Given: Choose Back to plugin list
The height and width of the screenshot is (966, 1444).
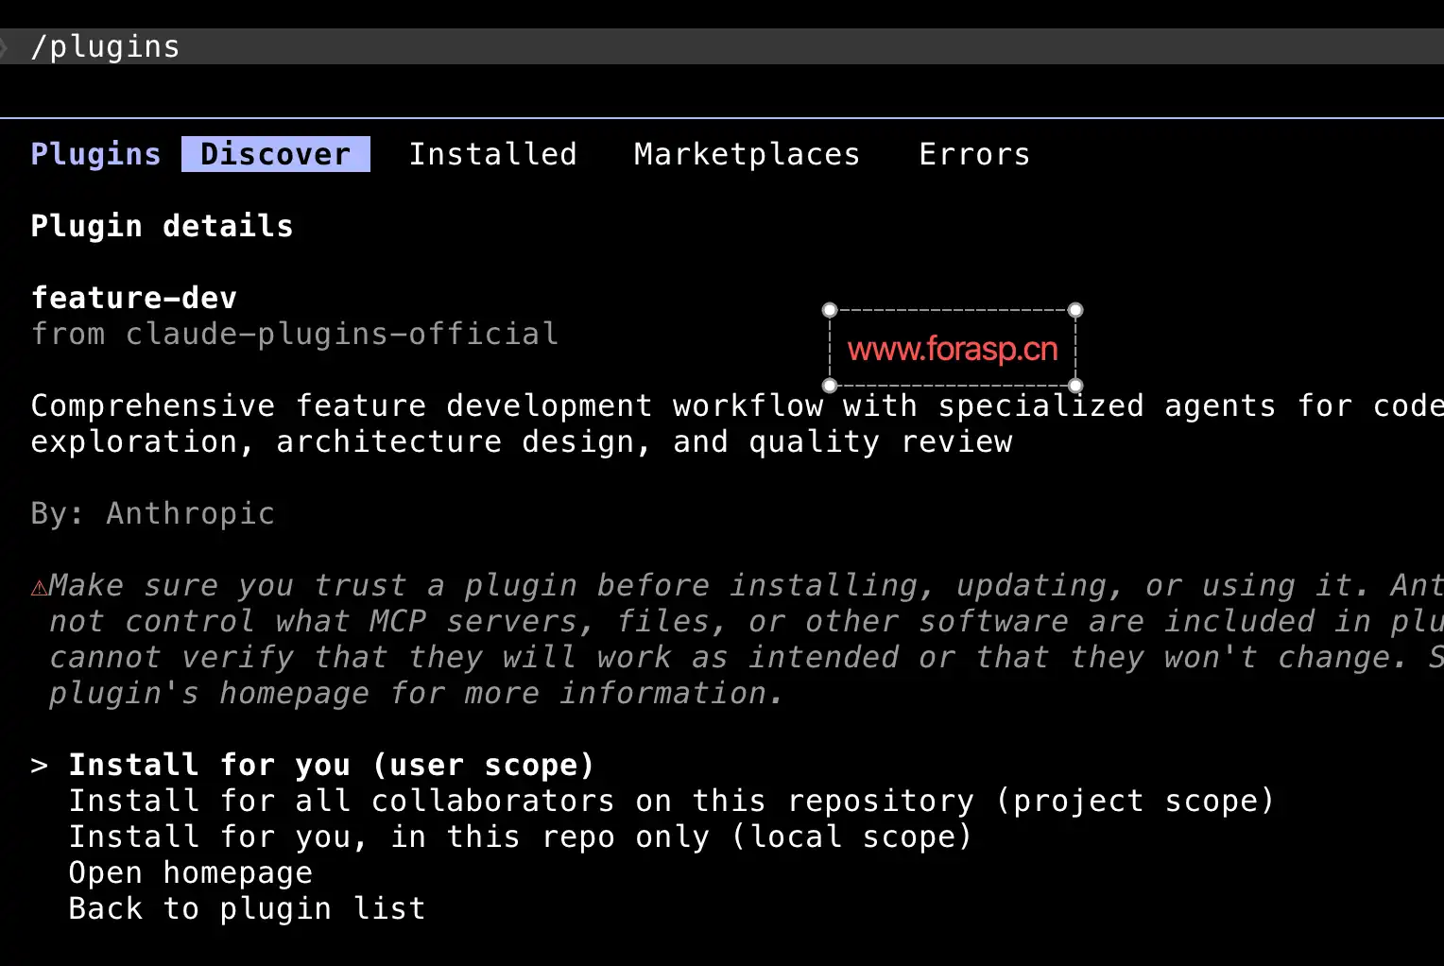Looking at the screenshot, I should point(247,908).
